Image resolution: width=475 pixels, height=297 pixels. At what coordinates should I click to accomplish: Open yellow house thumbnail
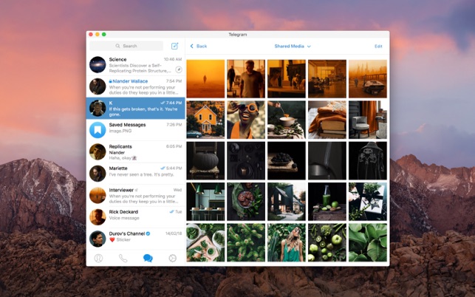click(205, 120)
